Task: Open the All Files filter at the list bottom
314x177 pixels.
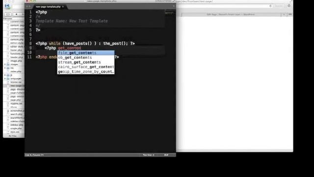Action: [12, 136]
